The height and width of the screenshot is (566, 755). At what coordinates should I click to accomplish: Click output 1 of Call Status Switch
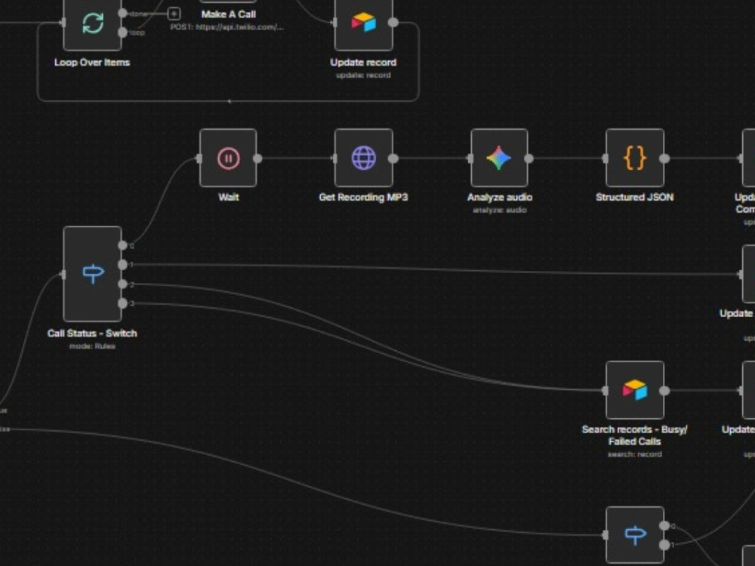click(x=123, y=265)
